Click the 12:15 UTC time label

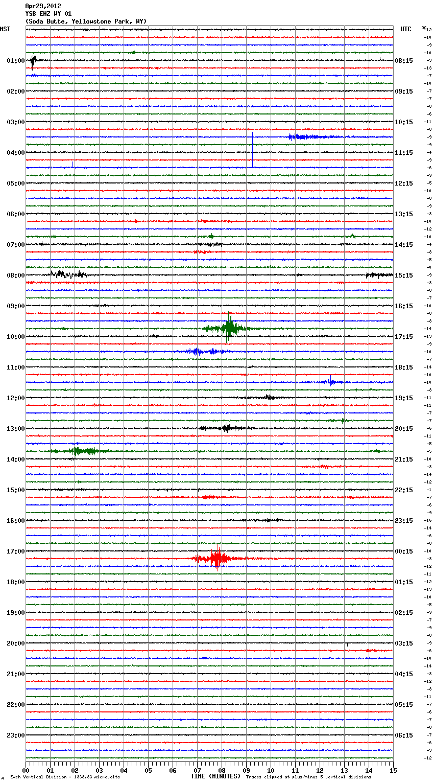coord(404,183)
